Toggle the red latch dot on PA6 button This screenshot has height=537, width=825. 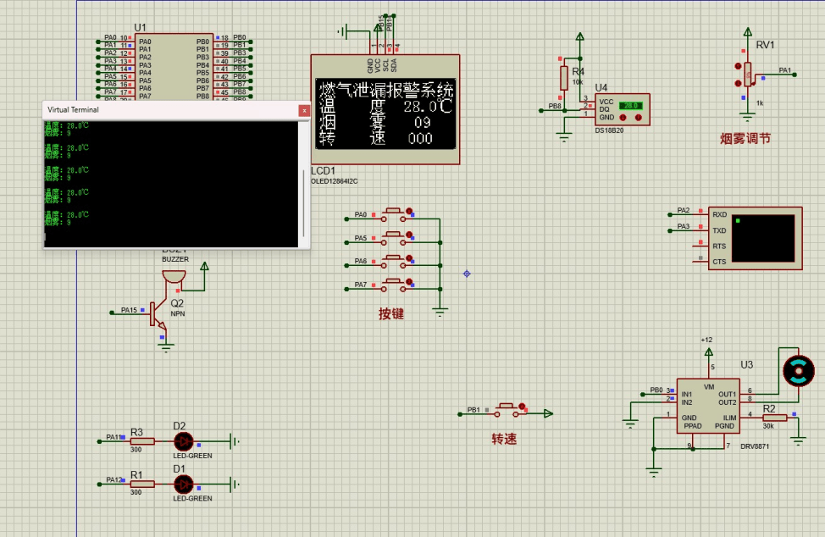pyautogui.click(x=410, y=259)
